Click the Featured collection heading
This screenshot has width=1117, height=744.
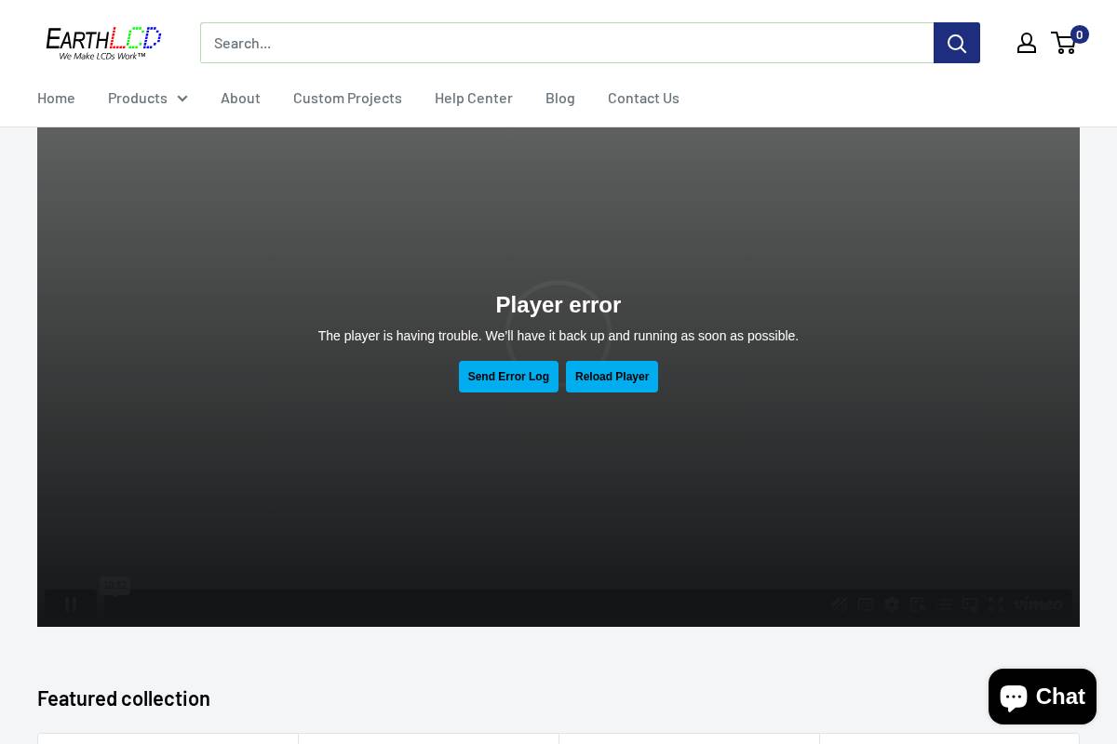(x=124, y=697)
